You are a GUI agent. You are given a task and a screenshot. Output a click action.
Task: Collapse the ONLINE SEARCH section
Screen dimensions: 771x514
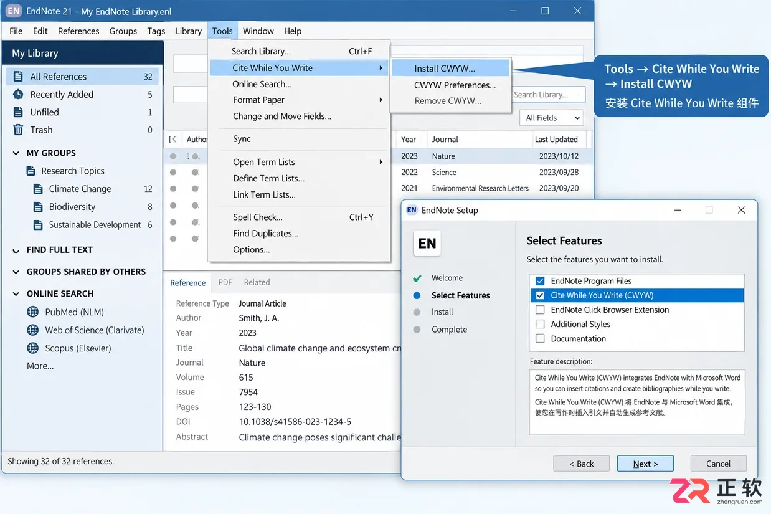pos(16,294)
